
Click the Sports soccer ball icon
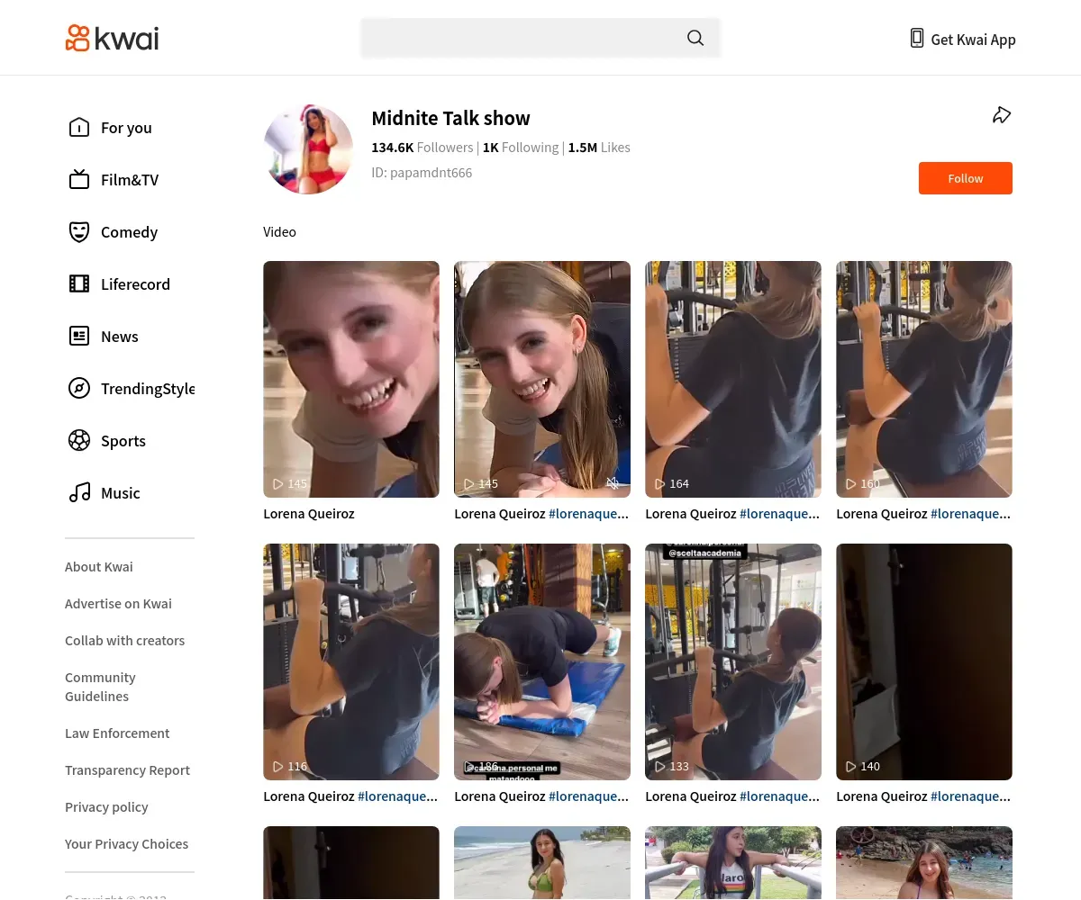[79, 441]
